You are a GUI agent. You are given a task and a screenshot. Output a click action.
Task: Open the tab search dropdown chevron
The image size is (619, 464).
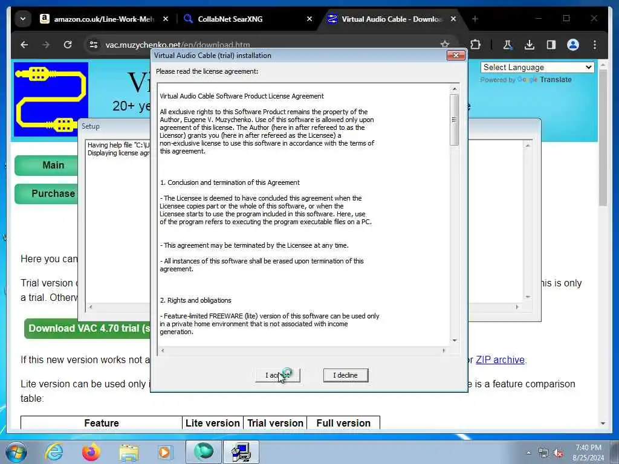coord(23,19)
